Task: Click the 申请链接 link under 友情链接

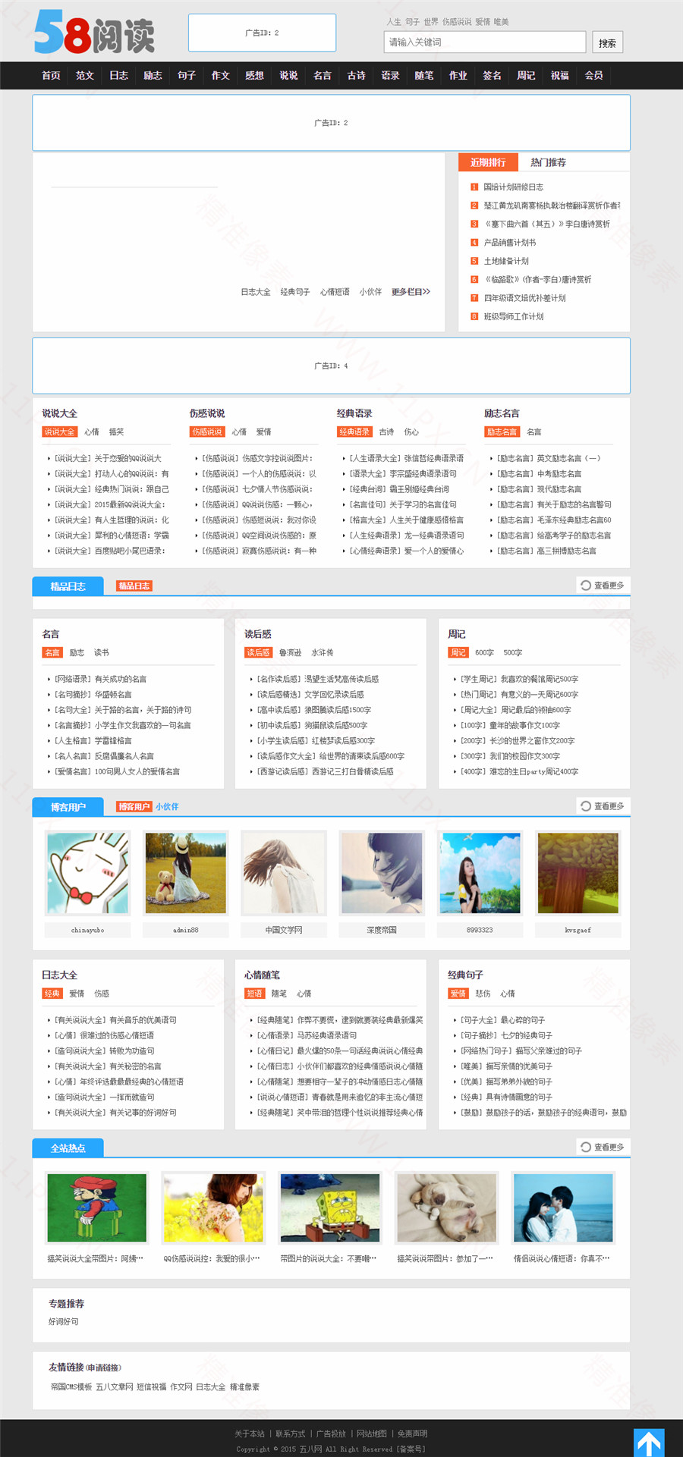Action: coord(103,1368)
